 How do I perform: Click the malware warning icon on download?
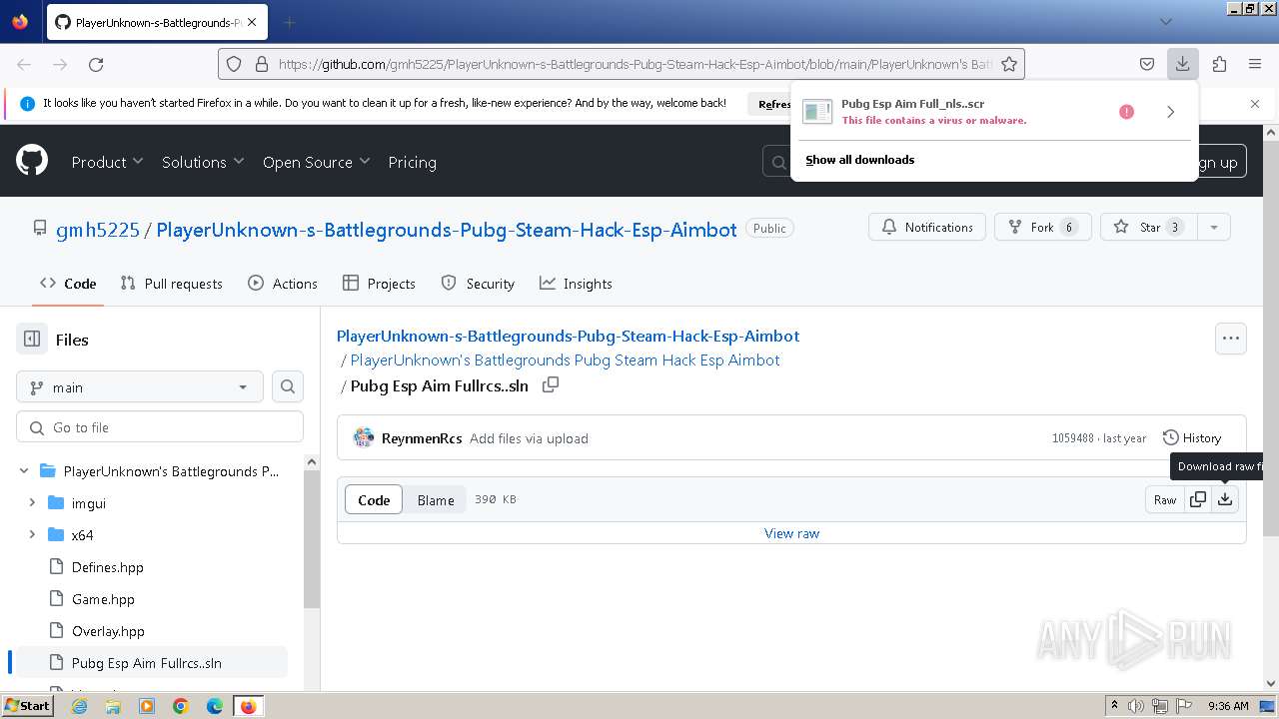1126,112
